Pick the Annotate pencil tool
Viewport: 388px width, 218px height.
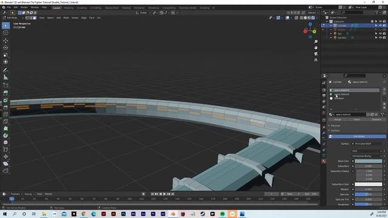[5, 70]
